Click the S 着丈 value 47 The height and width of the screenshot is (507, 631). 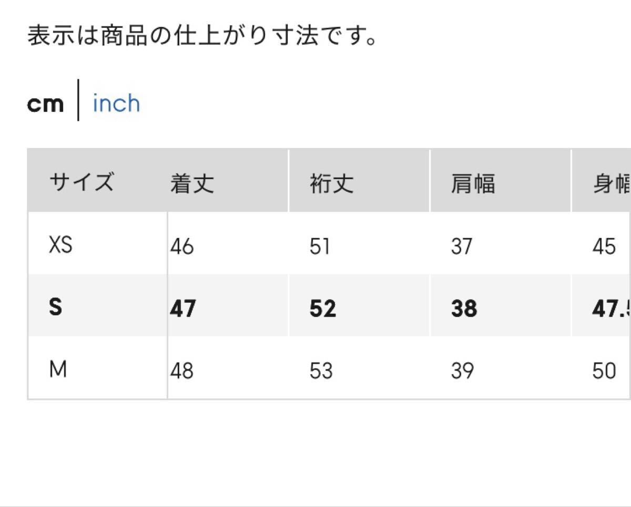(182, 308)
